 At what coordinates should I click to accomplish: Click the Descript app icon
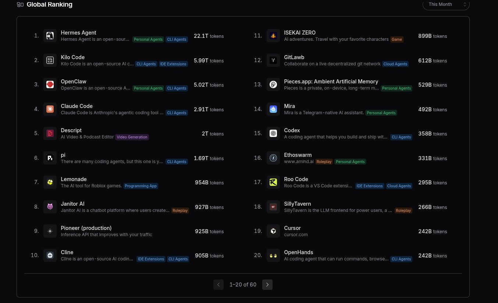[x=50, y=133]
